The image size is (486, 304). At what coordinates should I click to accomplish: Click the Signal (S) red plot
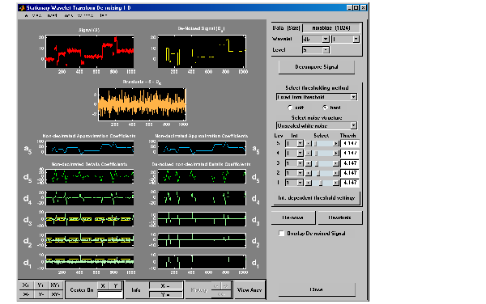(x=90, y=51)
